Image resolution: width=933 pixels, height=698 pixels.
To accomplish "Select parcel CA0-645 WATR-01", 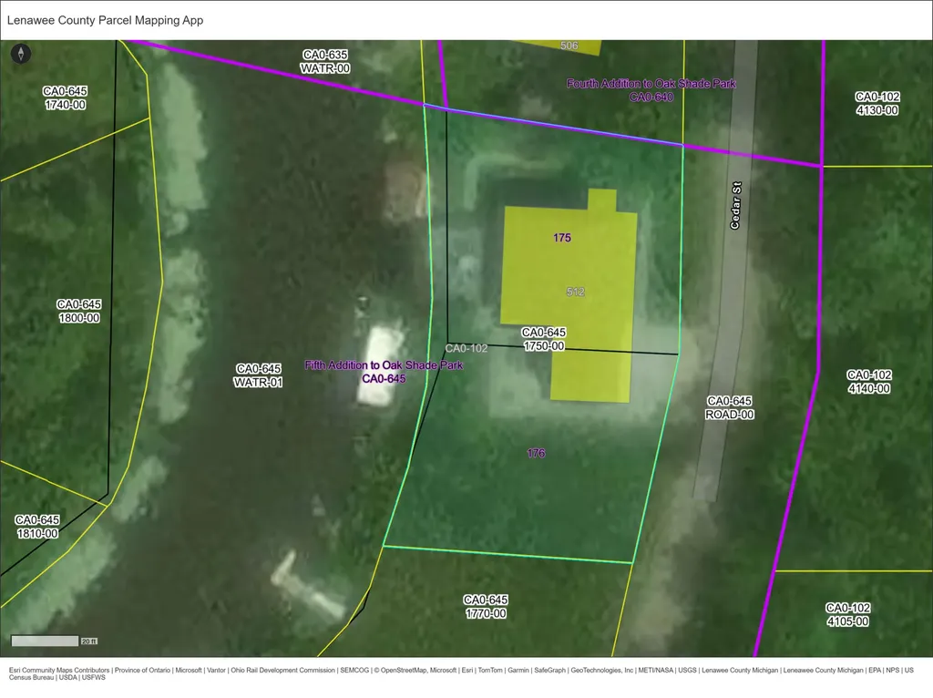I will (x=258, y=375).
